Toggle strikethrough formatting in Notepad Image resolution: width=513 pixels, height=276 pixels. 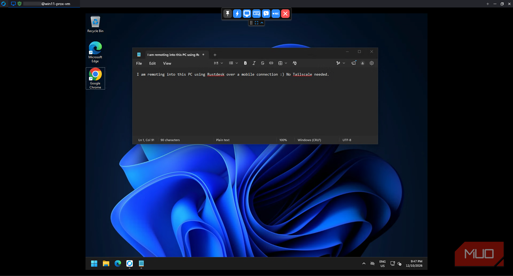pyautogui.click(x=262, y=63)
